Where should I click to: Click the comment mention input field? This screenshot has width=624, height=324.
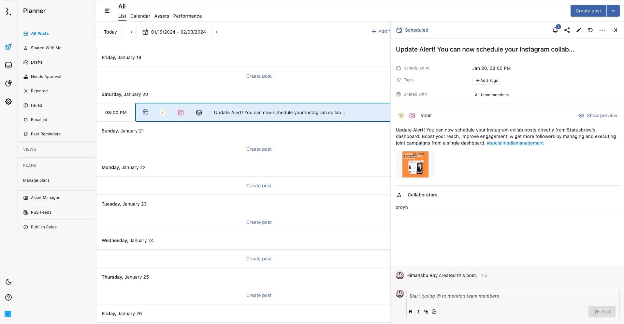pyautogui.click(x=512, y=296)
